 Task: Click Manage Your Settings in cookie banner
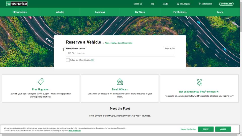coord(188,129)
